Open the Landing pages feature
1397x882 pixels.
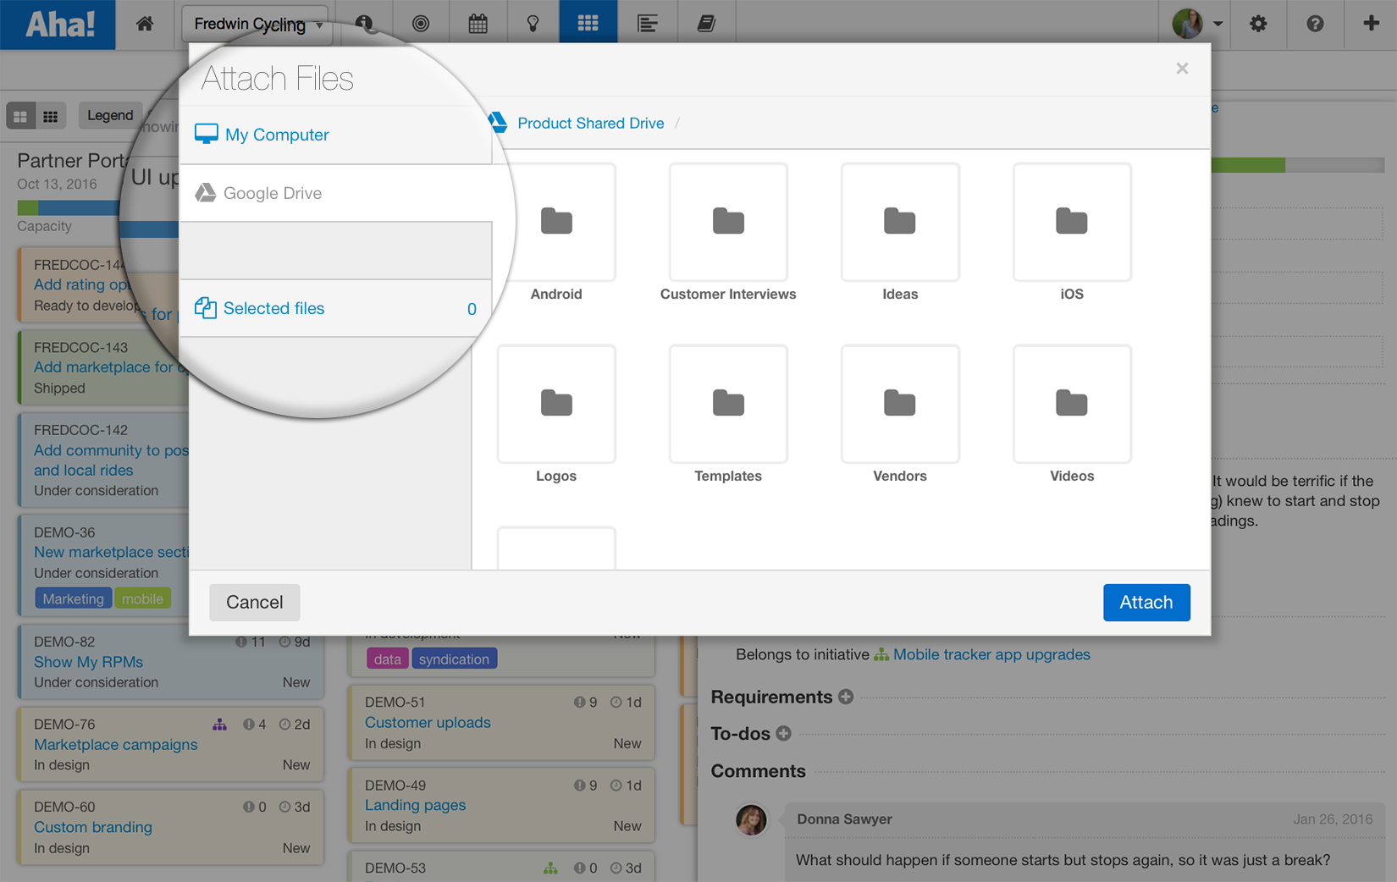point(415,805)
